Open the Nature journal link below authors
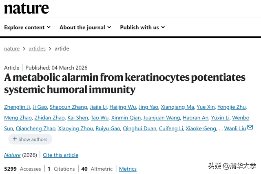This screenshot has width=261, height=174. pos(12,155)
